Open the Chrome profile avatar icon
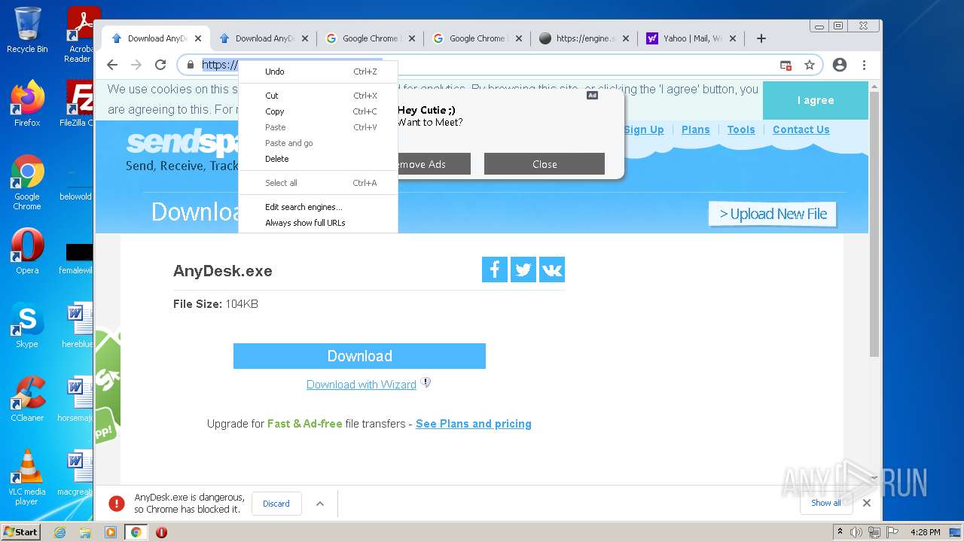The height and width of the screenshot is (542, 964). [840, 65]
